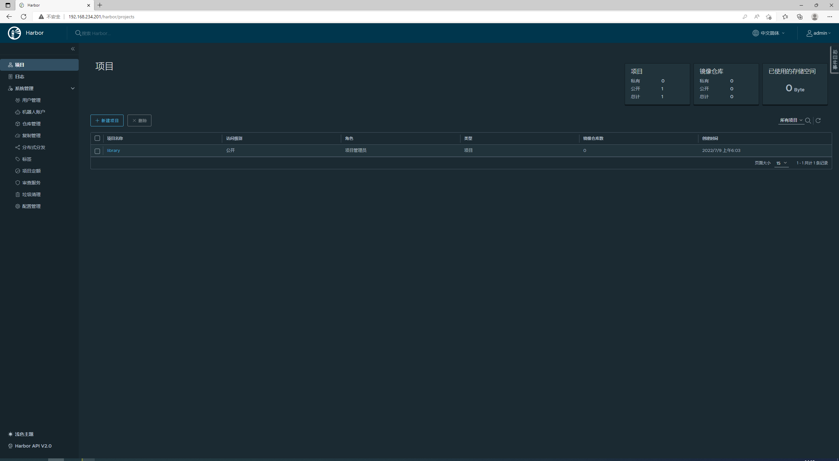839x461 pixels.
Task: Select all projects header checkbox
Action: pyautogui.click(x=97, y=138)
